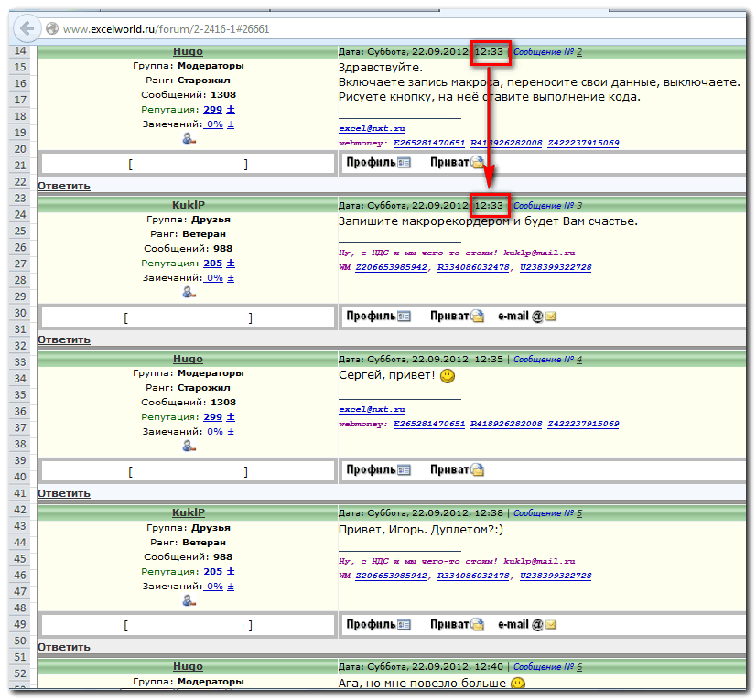Click ± beside 0% in message № 2
This screenshot has width=756, height=700.
pos(231,124)
